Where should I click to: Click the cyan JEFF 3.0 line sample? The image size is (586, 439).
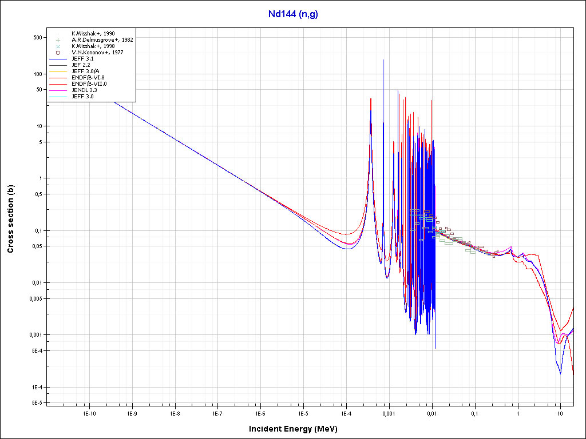(58, 97)
